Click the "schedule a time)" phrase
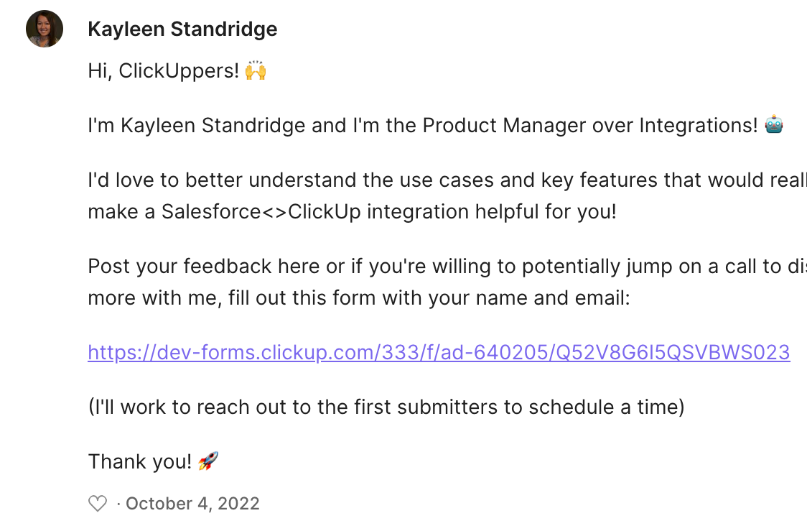This screenshot has width=807, height=526. (607, 407)
